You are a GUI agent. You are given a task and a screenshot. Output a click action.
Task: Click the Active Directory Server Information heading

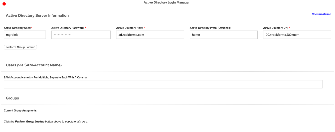pyautogui.click(x=37, y=16)
